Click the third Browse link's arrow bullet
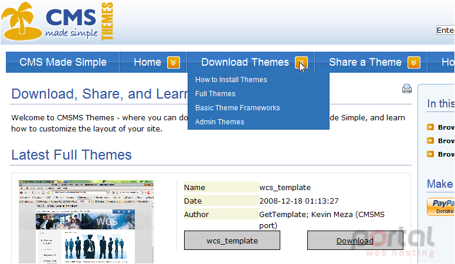Viewport: 455px width, 264px height. point(430,154)
